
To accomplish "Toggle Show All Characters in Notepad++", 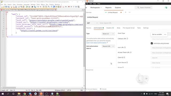I will 51,7.
